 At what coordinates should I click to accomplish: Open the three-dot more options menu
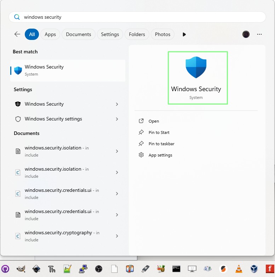point(259,34)
